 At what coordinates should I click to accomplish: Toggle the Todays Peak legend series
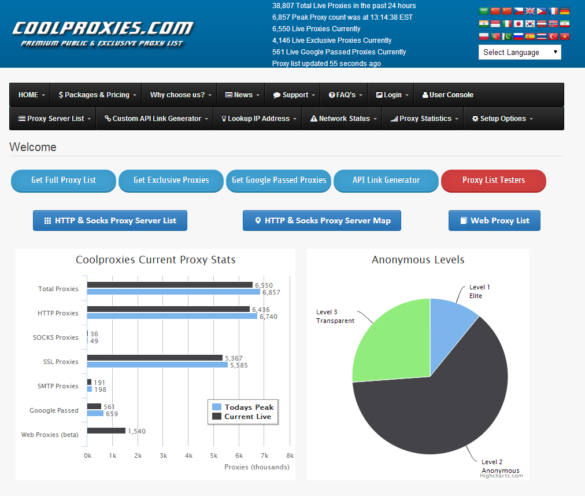pyautogui.click(x=243, y=407)
